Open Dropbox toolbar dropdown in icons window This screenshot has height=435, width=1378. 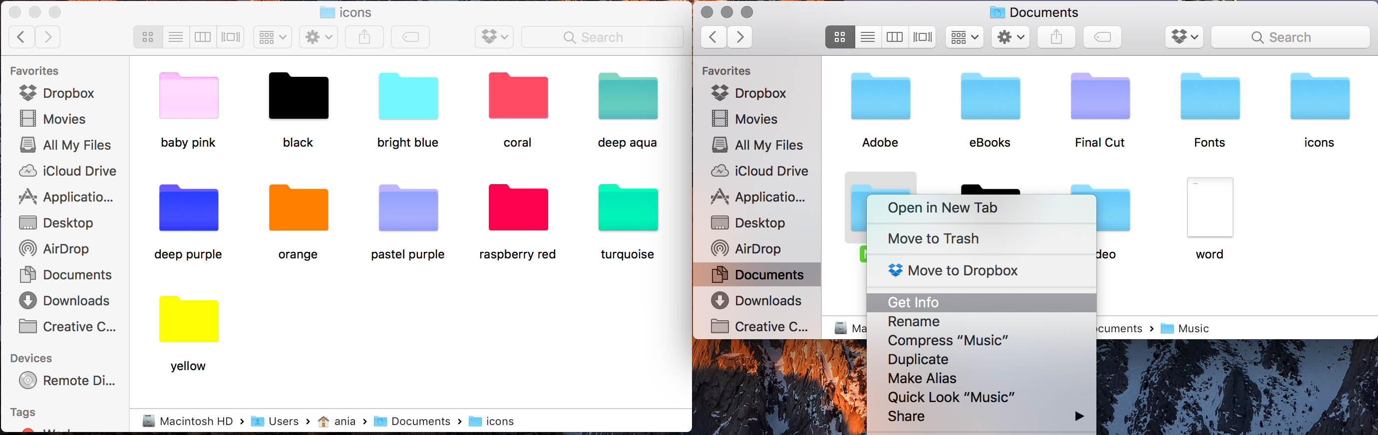(x=494, y=37)
